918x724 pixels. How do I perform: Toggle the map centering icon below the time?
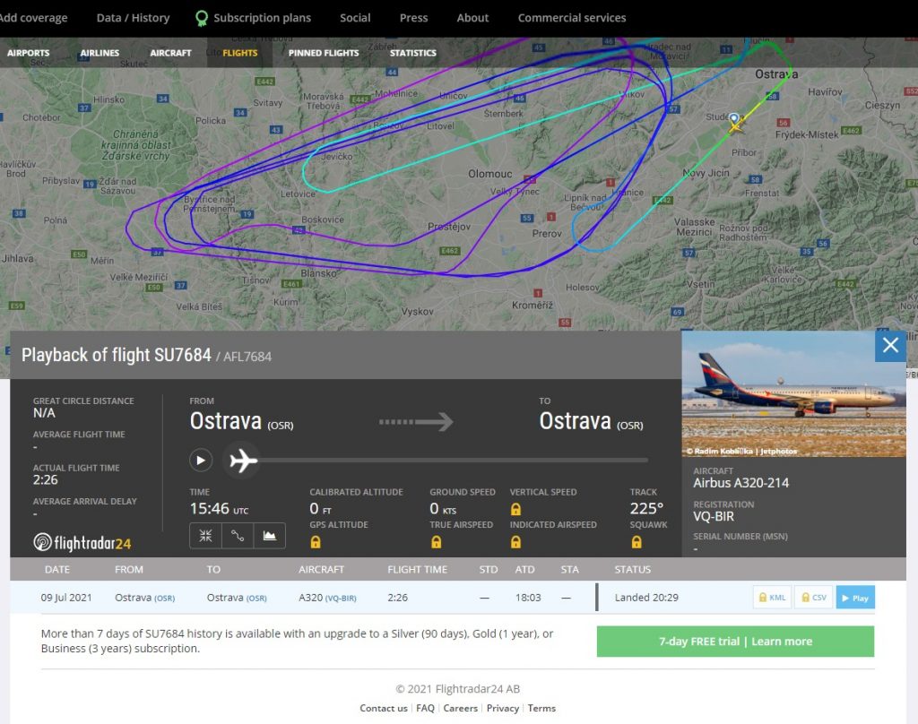coord(205,536)
